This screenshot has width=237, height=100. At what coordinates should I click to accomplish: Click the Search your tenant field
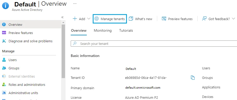coord(154,44)
